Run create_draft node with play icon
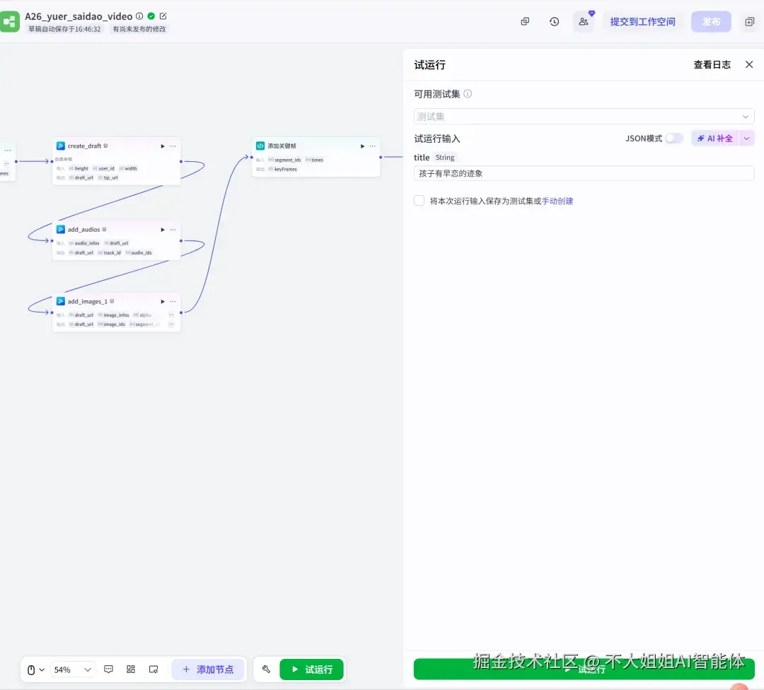 [163, 146]
